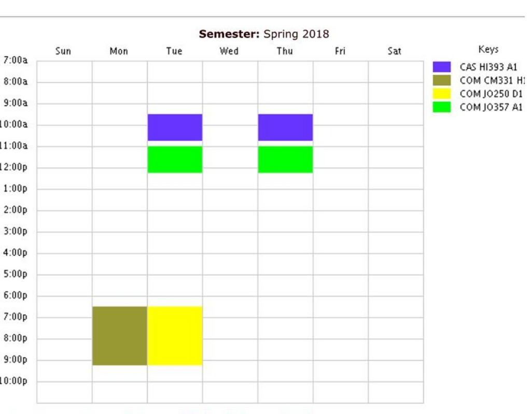Screen dimensions: 531x414
Task: Click the green COM JO357 A1 legend swatch
Action: click(x=442, y=107)
